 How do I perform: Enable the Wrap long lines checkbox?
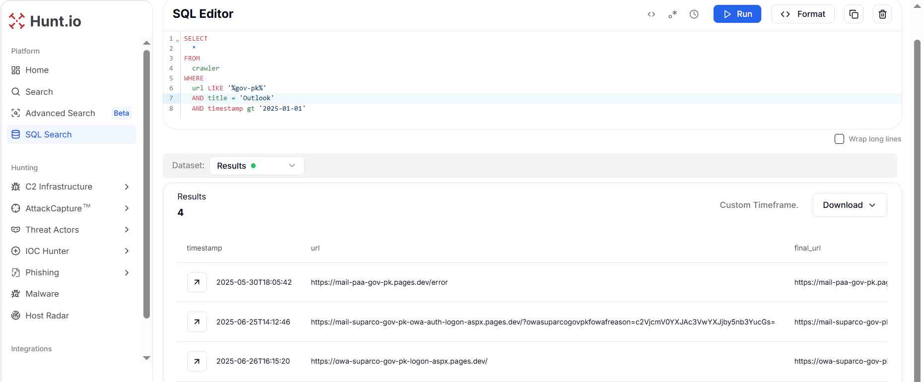tap(839, 139)
